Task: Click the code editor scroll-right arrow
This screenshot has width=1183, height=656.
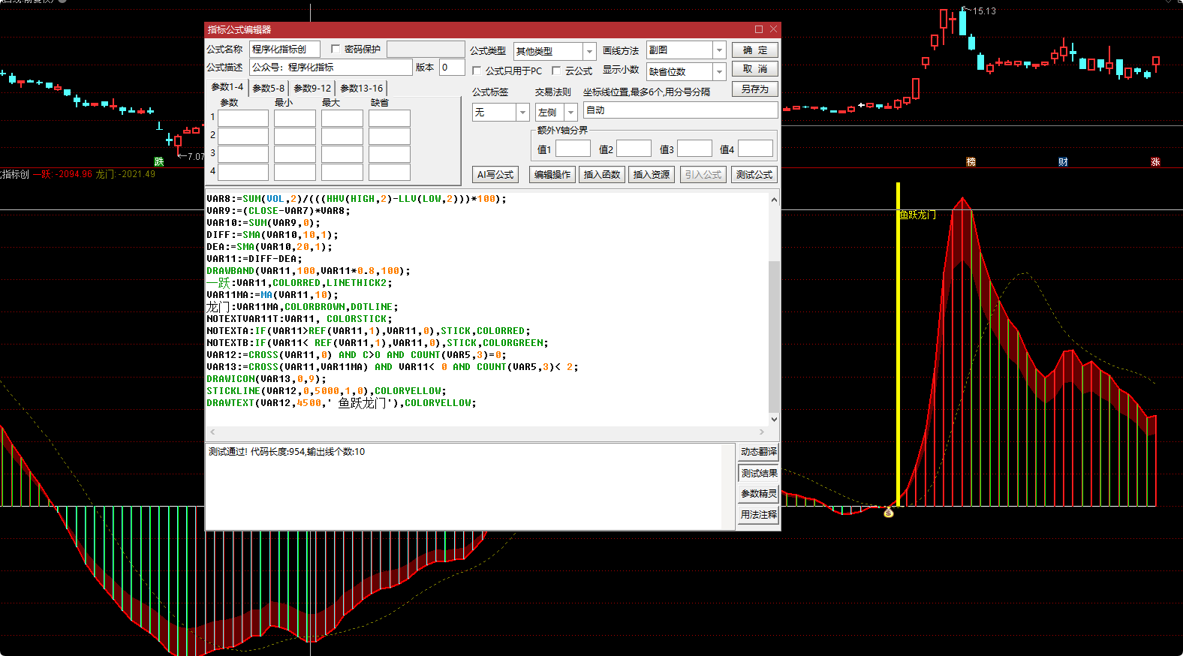Action: [x=762, y=432]
